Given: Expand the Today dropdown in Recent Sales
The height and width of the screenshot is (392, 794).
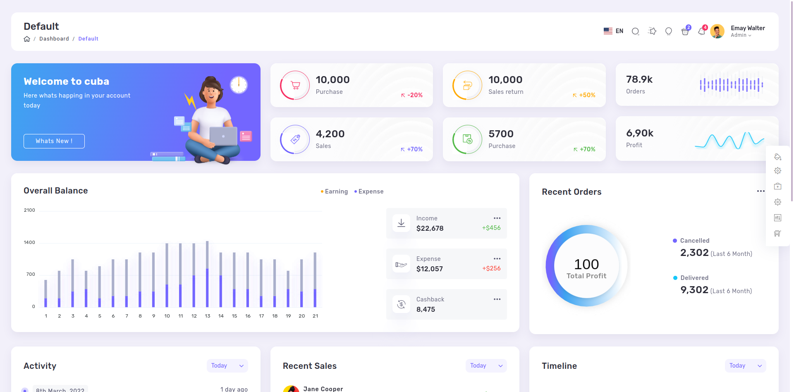Looking at the screenshot, I should point(486,366).
